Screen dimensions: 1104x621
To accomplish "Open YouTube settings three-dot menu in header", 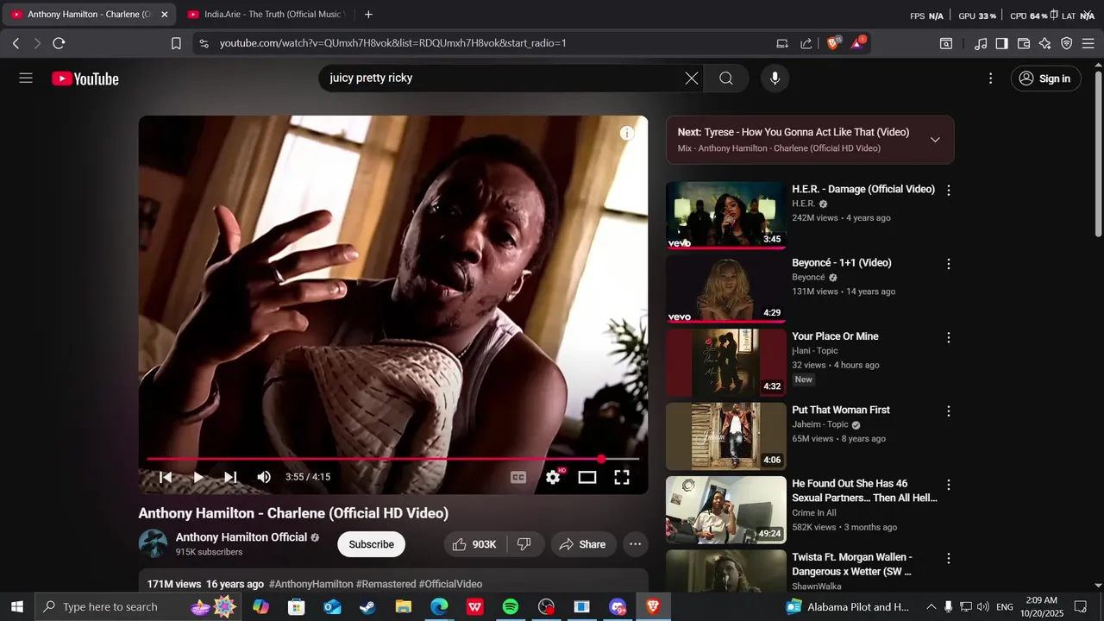I will coord(990,78).
